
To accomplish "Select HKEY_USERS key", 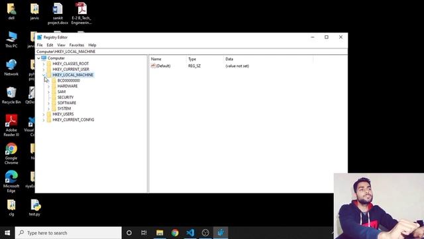I will (63, 114).
